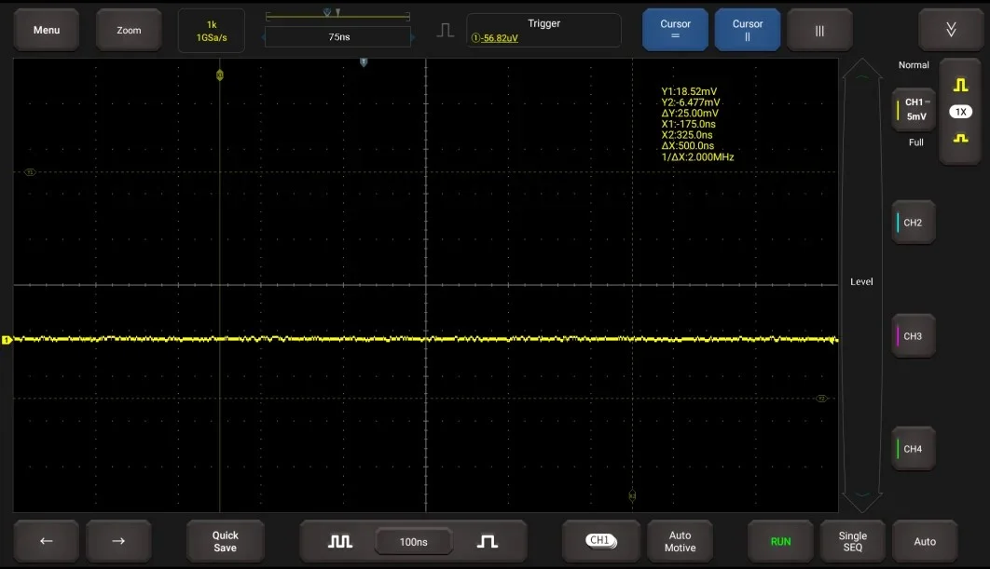Toggle vertical Cursor || button
The width and height of the screenshot is (990, 569).
748,30
